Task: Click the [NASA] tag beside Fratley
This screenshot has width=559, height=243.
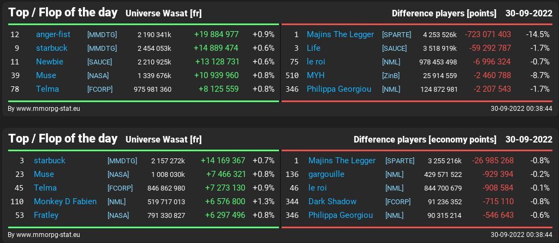Action: [x=118, y=216]
